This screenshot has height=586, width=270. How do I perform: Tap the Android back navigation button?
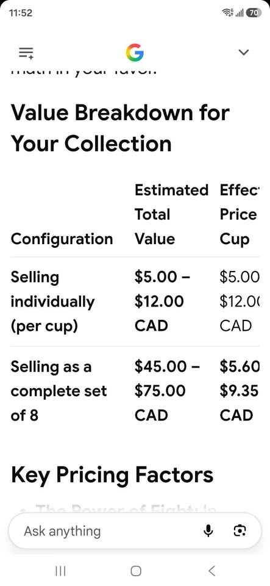[x=211, y=571]
